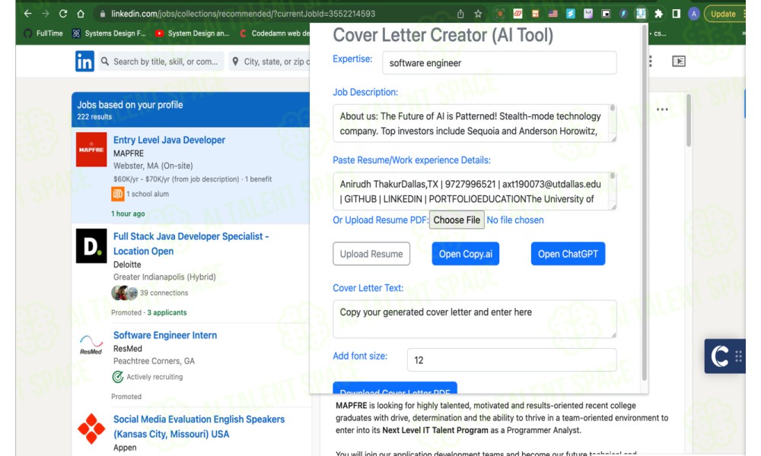
Task: Click the US flag extension icon
Action: coord(552,14)
